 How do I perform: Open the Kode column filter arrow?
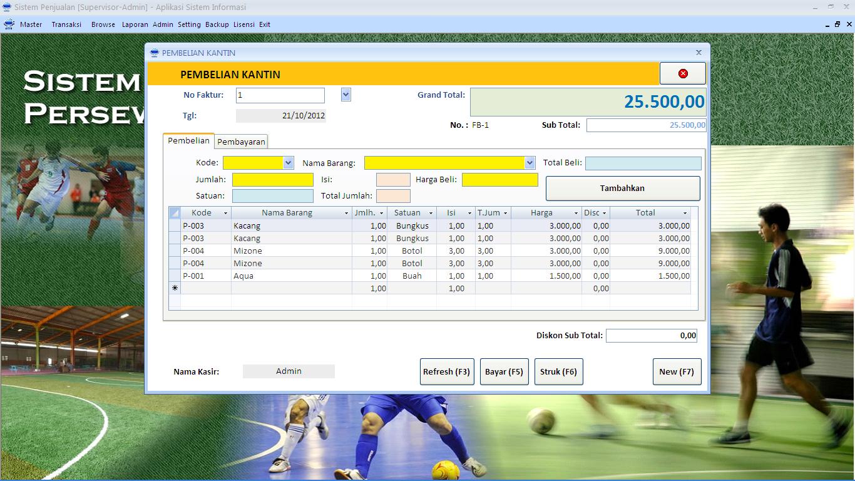(225, 213)
